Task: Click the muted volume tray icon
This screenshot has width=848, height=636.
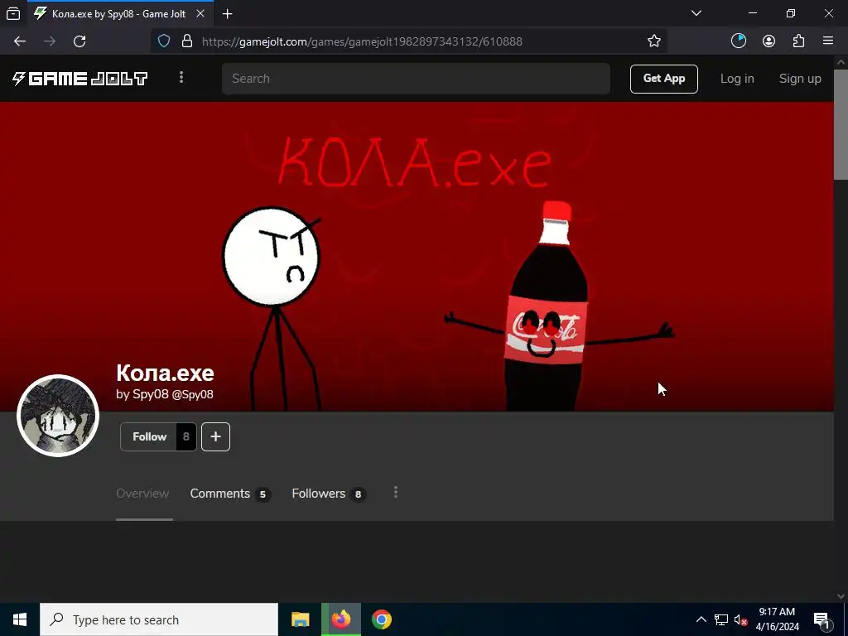Action: coord(740,619)
